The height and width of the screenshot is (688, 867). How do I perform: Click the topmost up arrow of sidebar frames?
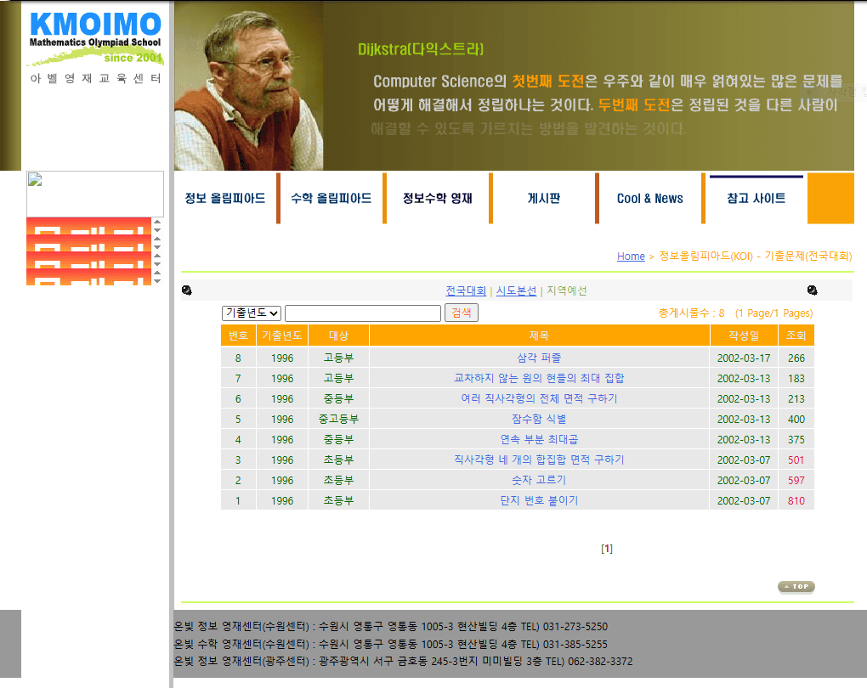tap(157, 222)
